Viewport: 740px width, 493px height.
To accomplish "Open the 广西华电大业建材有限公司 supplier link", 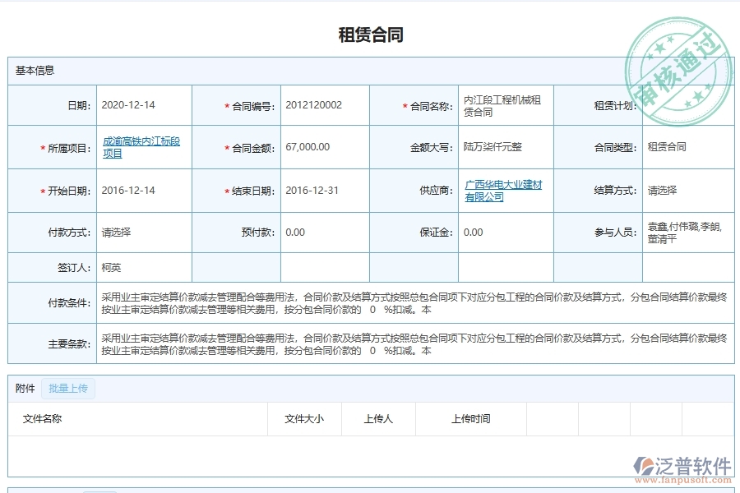I will 501,190.
